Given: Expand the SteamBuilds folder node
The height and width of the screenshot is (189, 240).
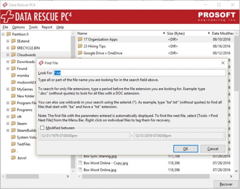Looking at the screenshot, I should pos(8,130).
